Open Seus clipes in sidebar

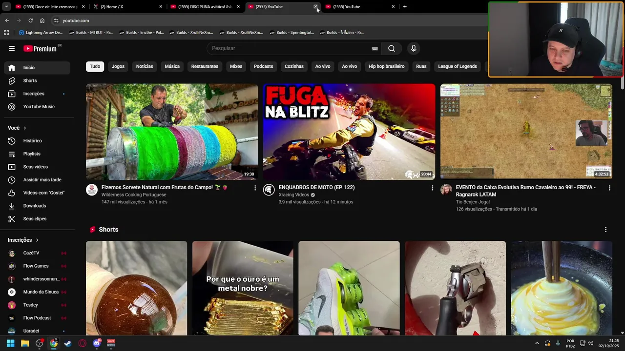click(37, 219)
